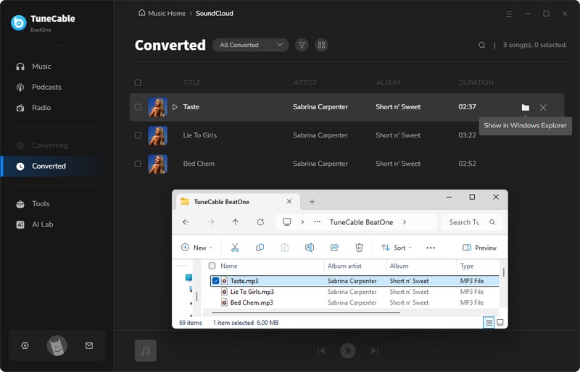Select the TuneCable BeatOne Explorer tab
The image size is (580, 372).
(239, 202)
